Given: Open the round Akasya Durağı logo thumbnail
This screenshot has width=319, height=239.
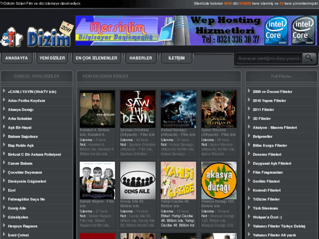Looking at the screenshot, I should coord(219,180).
